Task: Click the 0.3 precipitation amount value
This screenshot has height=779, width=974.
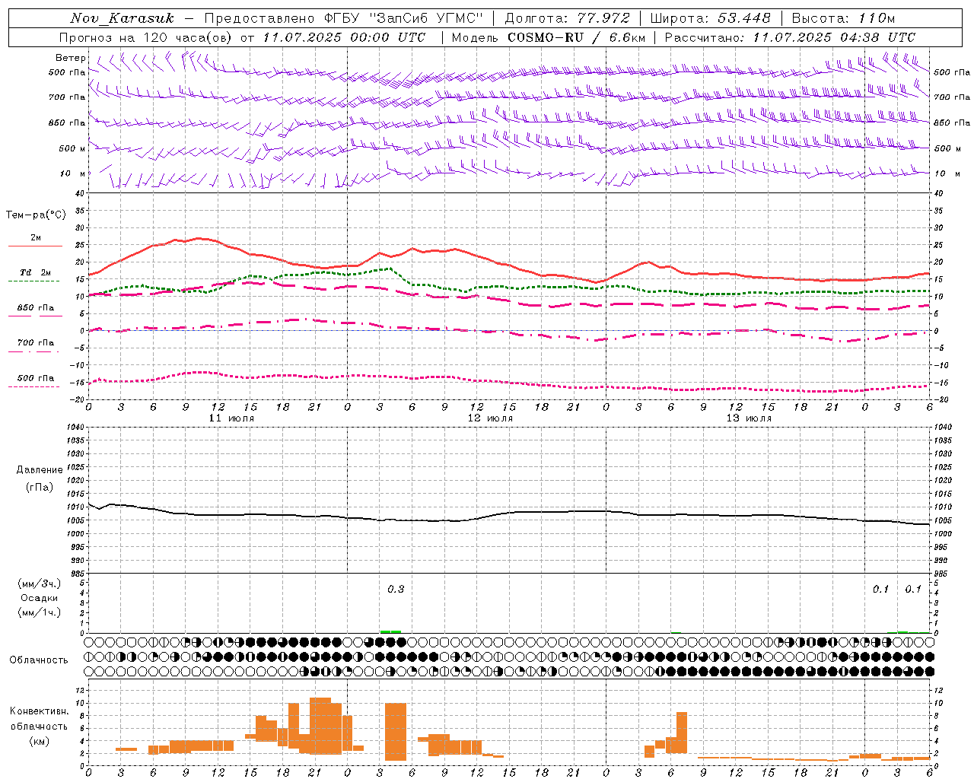Action: 396,590
